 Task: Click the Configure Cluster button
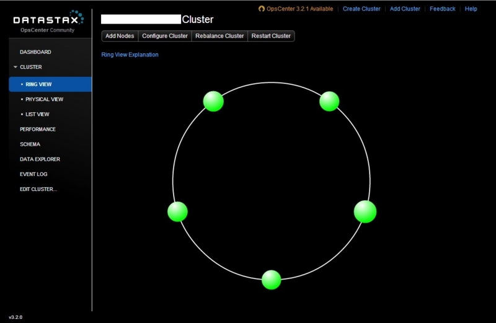pos(165,36)
